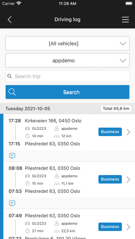Tap the stopwatch icon beside 15 min
The width and height of the screenshot is (135, 239).
point(27,183)
